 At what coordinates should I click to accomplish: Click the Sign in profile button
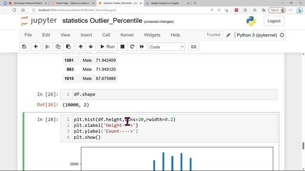[277, 10]
